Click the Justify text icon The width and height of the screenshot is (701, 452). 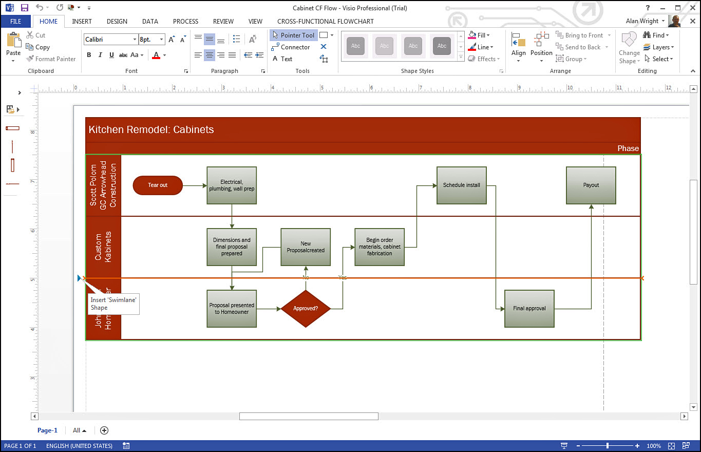tap(232, 55)
